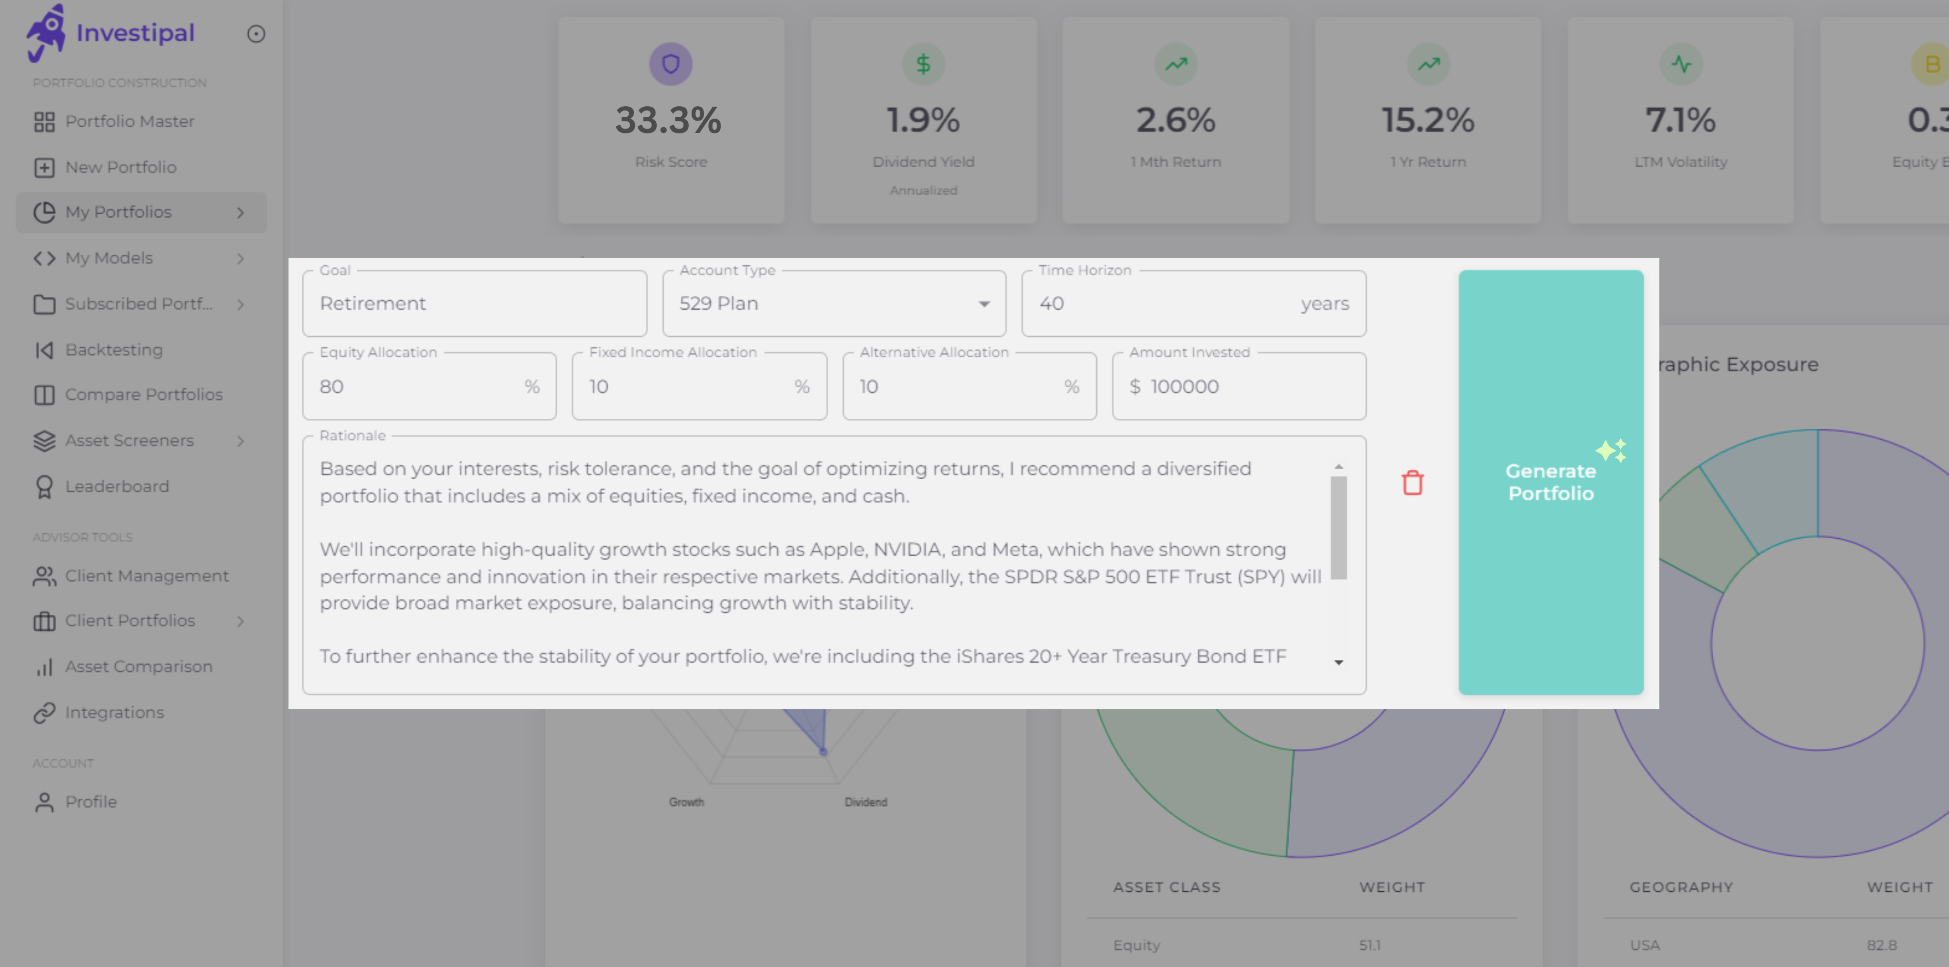Click the Generate Portfolio button

point(1550,482)
